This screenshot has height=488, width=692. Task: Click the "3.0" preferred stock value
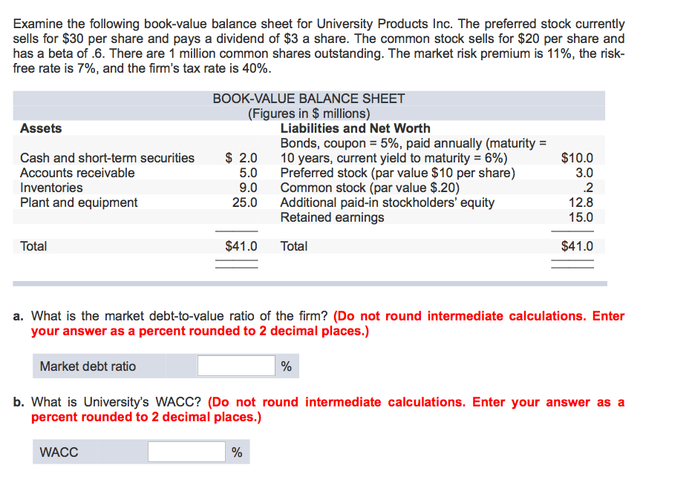(x=584, y=173)
